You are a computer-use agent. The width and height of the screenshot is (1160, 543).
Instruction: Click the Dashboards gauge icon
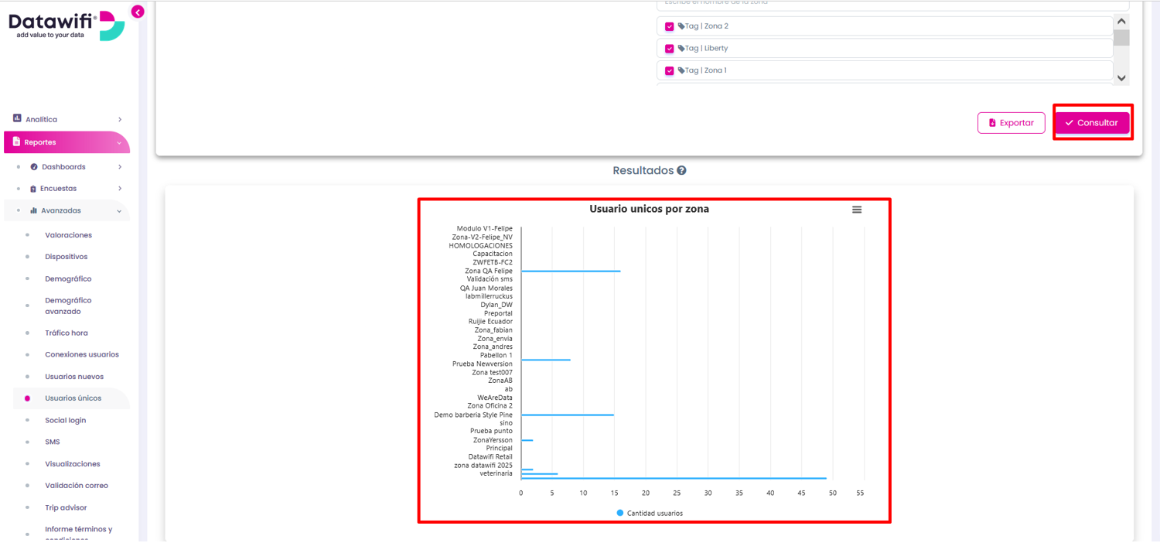34,167
